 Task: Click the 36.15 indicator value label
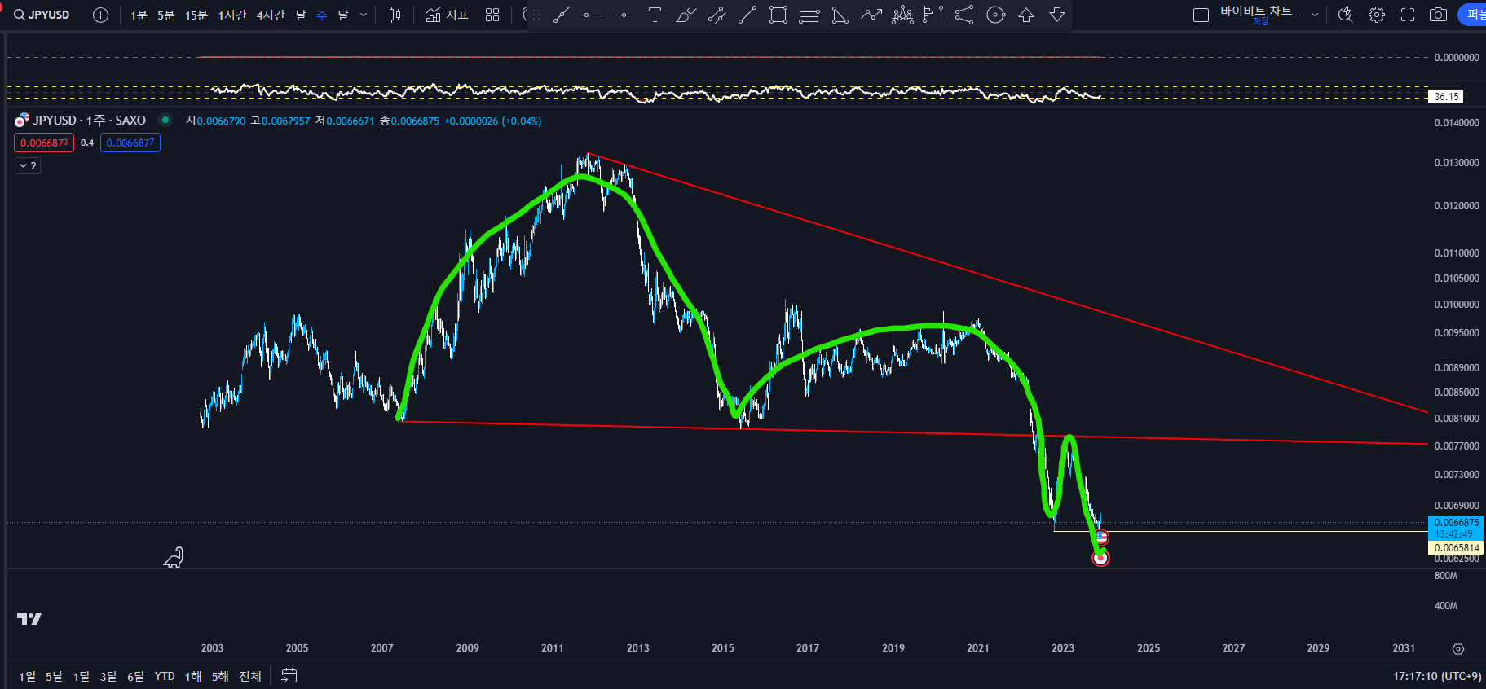[x=1446, y=97]
